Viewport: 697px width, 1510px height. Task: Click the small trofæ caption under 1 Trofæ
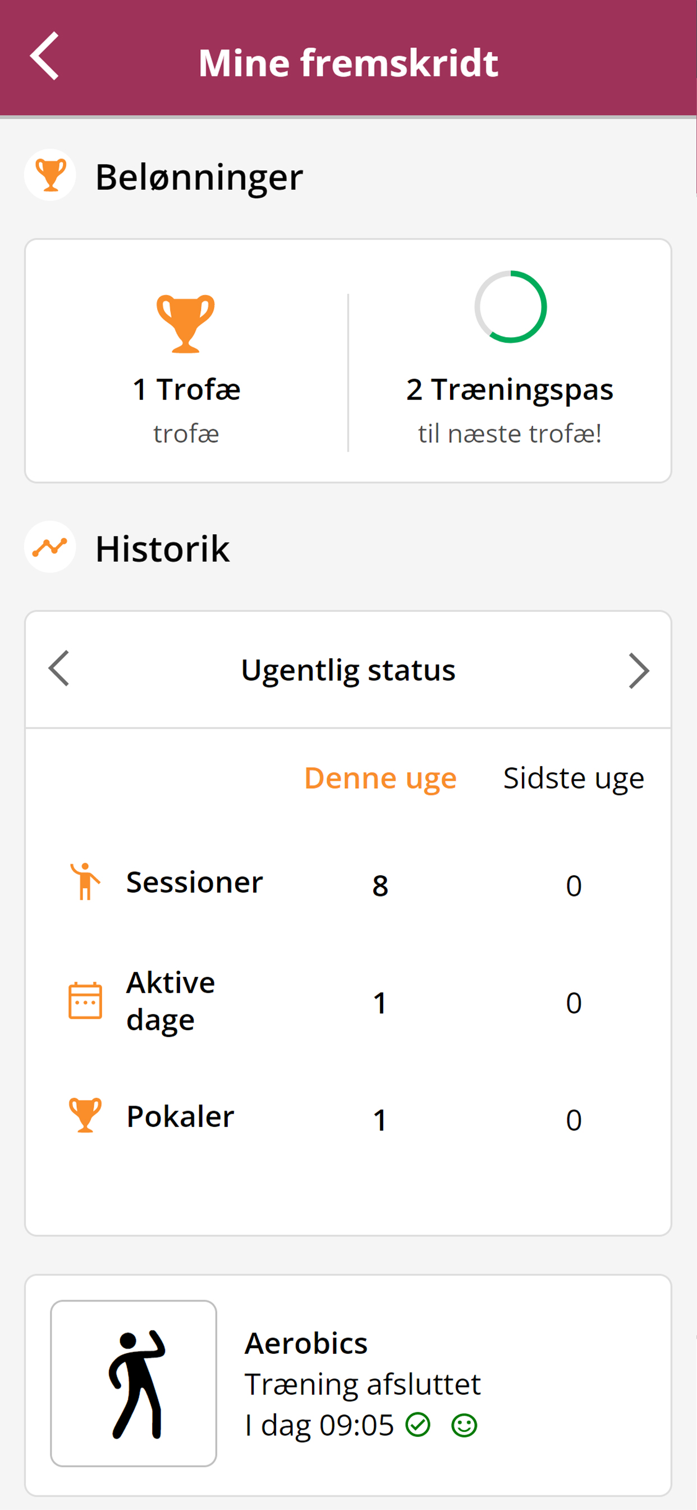coord(186,434)
